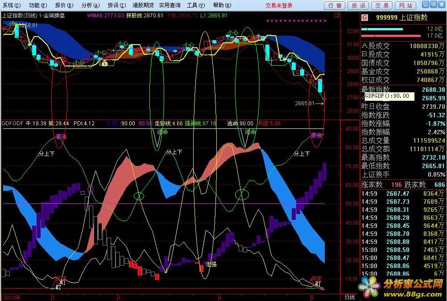
Task: Click the 网站 website button
Action: click(x=406, y=5)
